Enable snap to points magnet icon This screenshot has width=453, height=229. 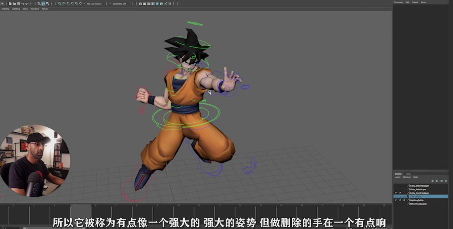pyautogui.click(x=68, y=4)
